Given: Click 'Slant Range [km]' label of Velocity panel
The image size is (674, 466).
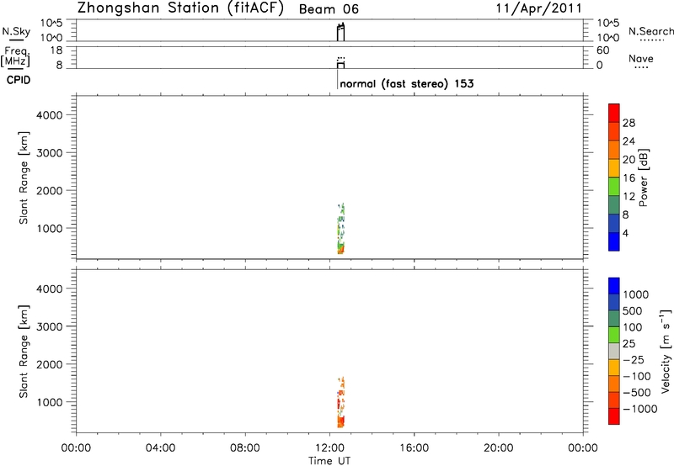Looking at the screenshot, I should click(x=24, y=352).
